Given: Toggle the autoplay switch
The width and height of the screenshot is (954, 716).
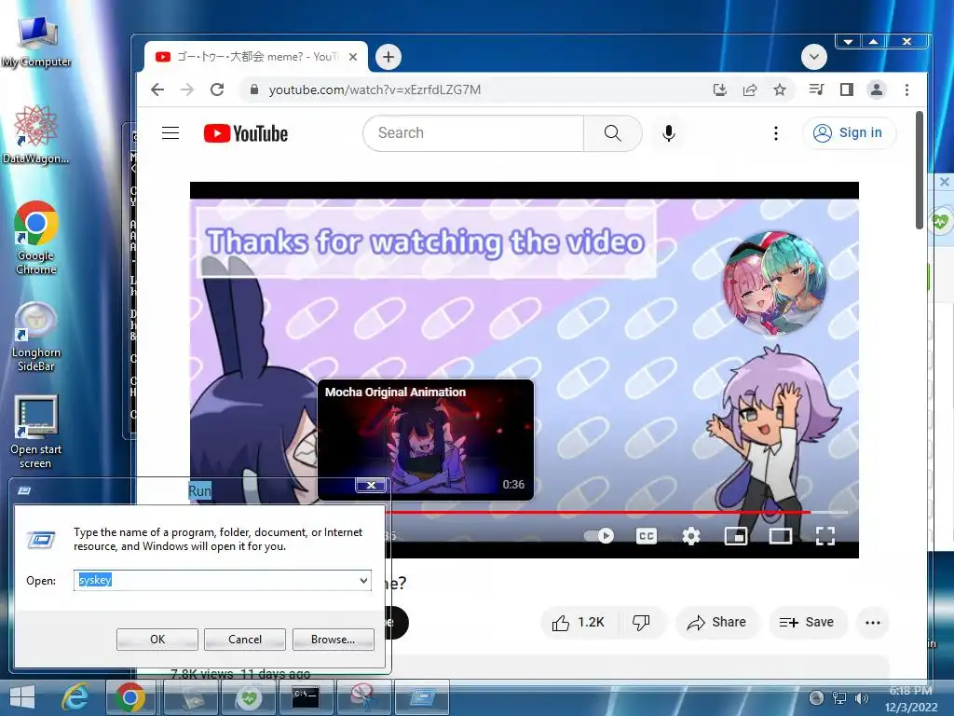Looking at the screenshot, I should (599, 536).
